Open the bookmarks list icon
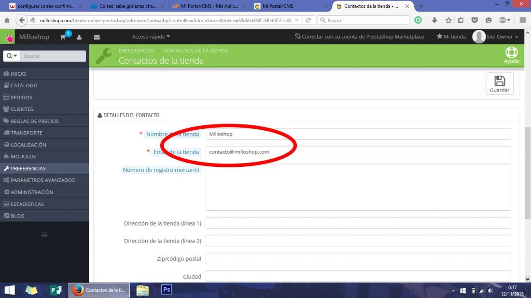Viewport: 531px width, 298px height. click(x=461, y=20)
